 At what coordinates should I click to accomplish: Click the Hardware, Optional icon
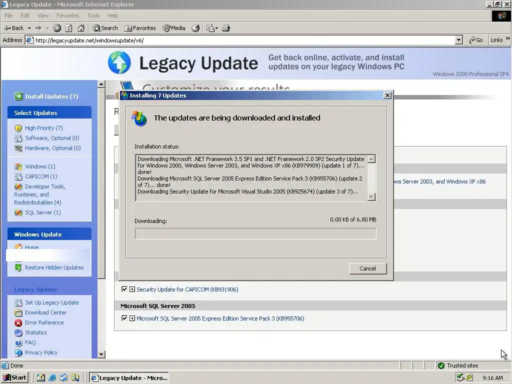[x=18, y=148]
